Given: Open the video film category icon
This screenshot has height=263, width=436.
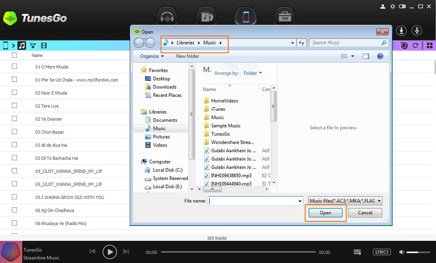Looking at the screenshot, I should [44, 45].
